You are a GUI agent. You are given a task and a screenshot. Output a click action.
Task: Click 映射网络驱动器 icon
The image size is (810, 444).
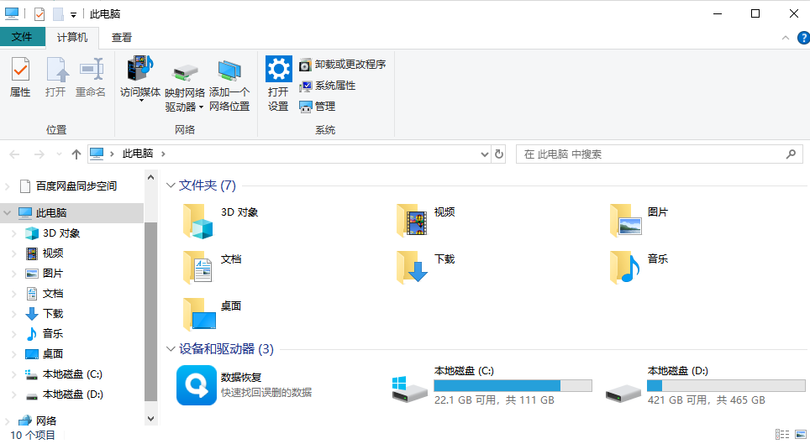click(184, 72)
